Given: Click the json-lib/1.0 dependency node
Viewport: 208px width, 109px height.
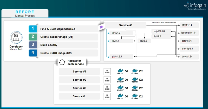Looking at the screenshot, I should click(189, 49).
